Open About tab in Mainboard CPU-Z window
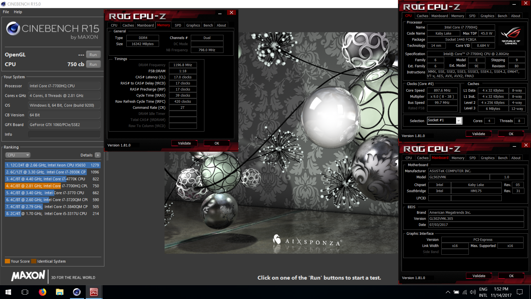Screen dimensions: 531x299 pyautogui.click(x=516, y=158)
